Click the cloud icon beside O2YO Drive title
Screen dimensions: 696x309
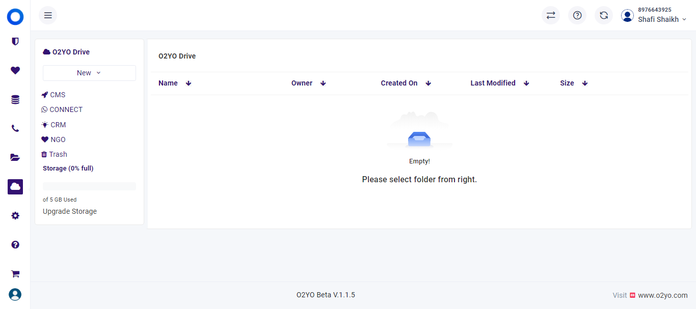(x=46, y=52)
